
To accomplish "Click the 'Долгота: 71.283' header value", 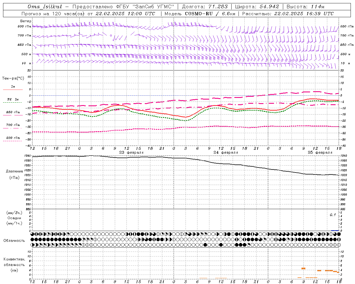I will pyautogui.click(x=205, y=7).
